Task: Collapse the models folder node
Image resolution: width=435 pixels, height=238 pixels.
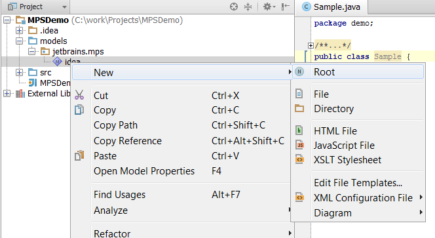Action: point(19,41)
